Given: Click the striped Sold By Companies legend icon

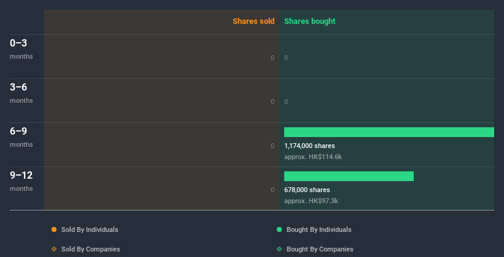Looking at the screenshot, I should (x=54, y=249).
